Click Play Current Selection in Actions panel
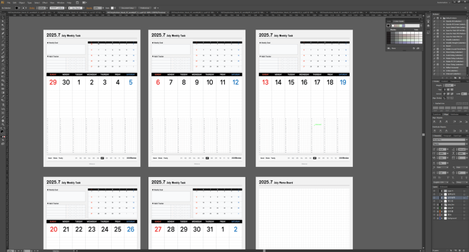 (x=451, y=78)
